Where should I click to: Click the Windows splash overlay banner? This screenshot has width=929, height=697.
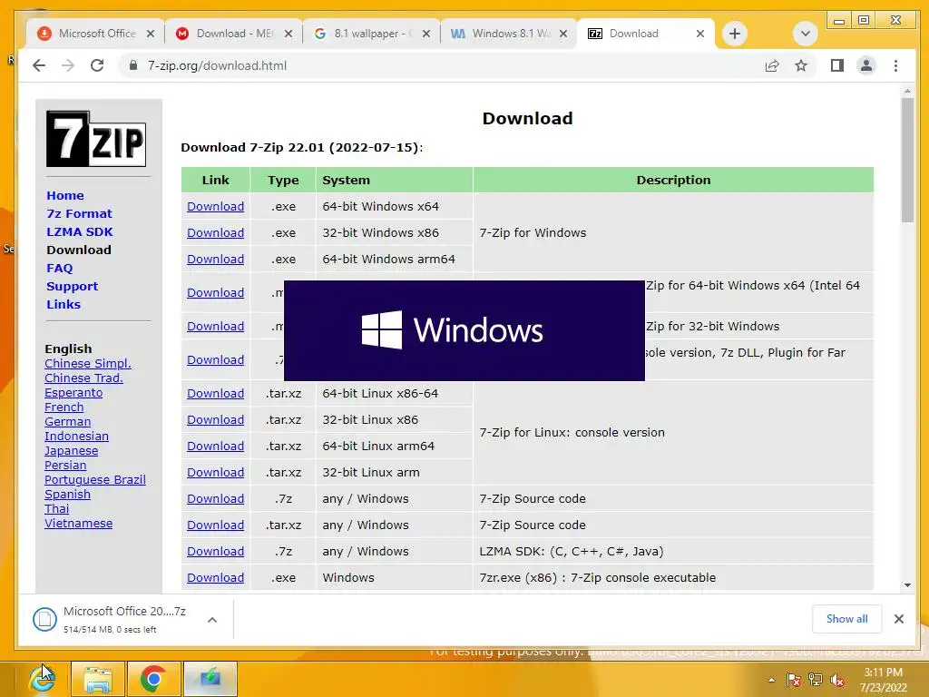click(464, 330)
